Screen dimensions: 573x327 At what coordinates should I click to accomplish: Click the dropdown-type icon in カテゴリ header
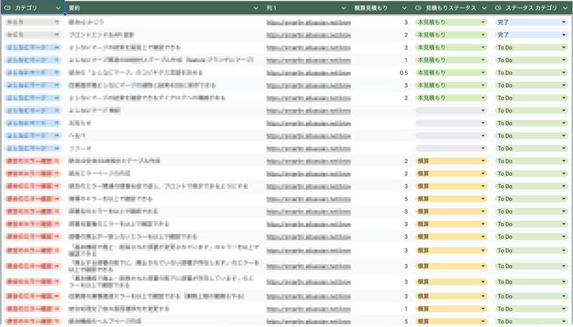tap(7, 8)
